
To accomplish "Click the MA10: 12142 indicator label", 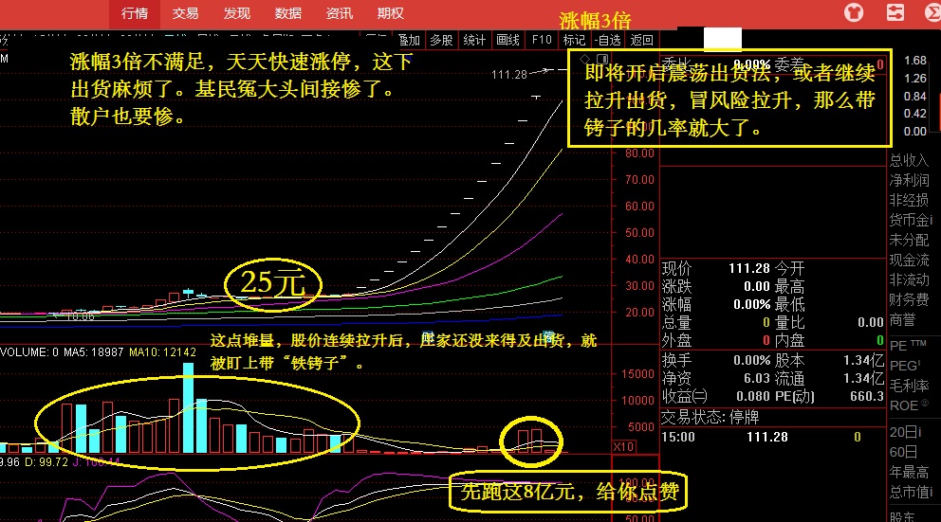I will tap(162, 352).
